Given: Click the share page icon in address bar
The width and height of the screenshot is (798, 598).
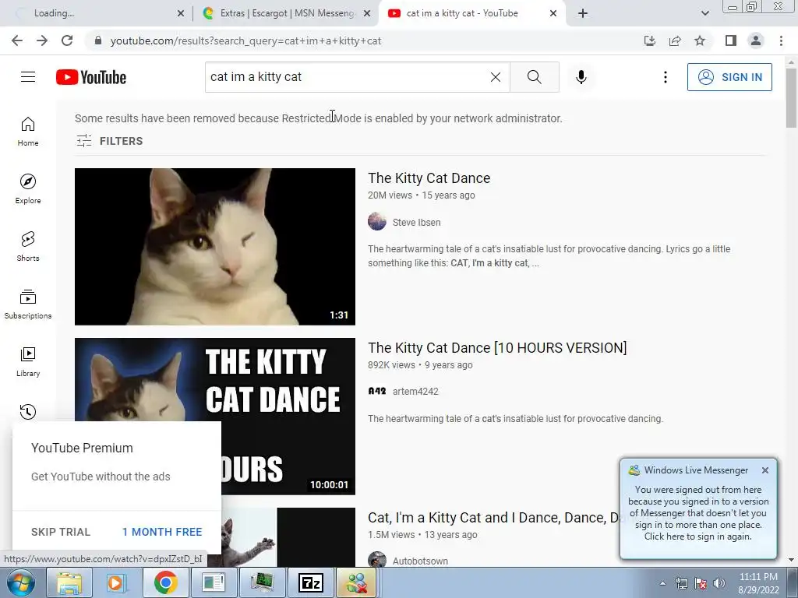Looking at the screenshot, I should tap(675, 40).
